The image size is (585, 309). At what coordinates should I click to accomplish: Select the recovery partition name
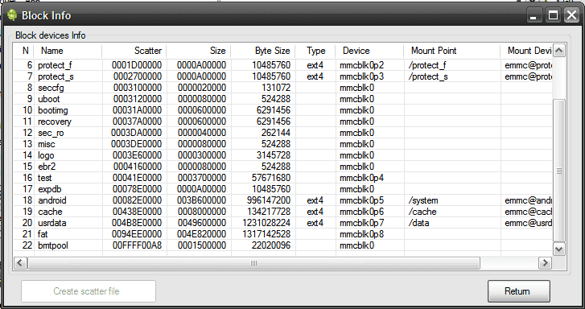(x=55, y=122)
